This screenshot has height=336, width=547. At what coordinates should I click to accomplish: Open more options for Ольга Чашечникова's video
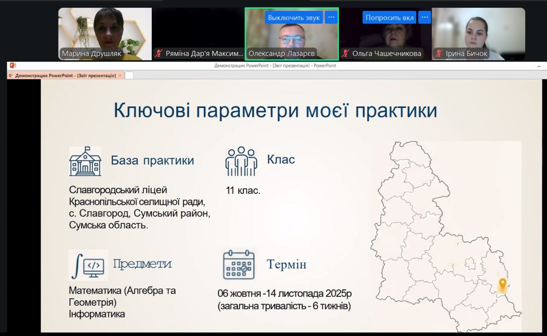(424, 18)
